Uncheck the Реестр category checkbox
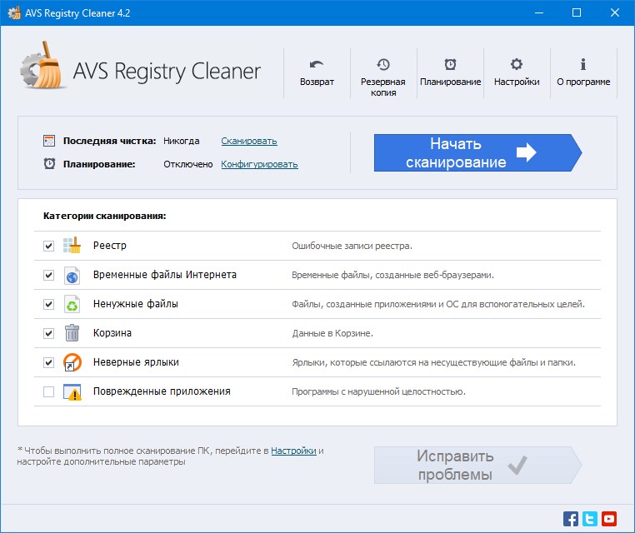 click(x=48, y=246)
